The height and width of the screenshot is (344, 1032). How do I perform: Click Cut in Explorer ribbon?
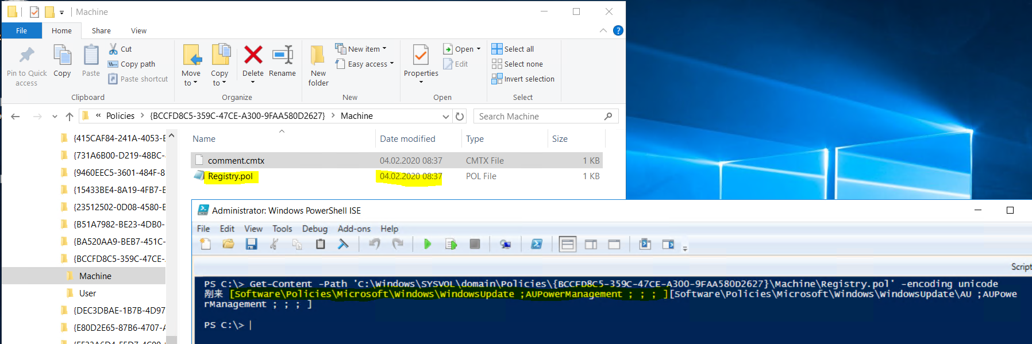pos(120,49)
